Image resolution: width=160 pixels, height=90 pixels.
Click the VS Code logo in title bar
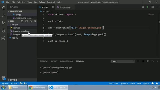tap(2, 2)
